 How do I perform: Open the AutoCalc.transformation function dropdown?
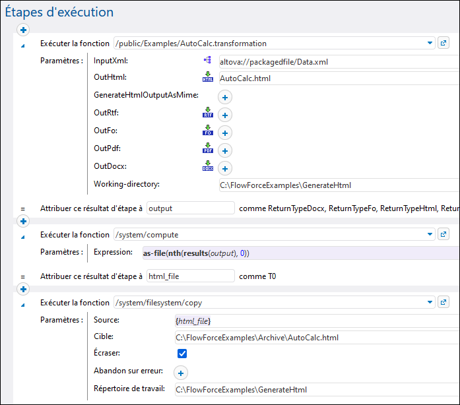pos(430,44)
